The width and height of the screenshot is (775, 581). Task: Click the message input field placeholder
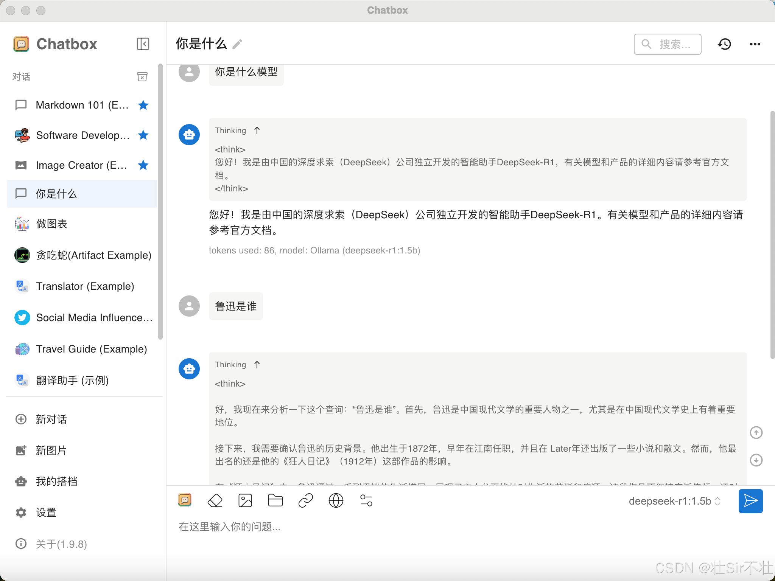pyautogui.click(x=229, y=527)
